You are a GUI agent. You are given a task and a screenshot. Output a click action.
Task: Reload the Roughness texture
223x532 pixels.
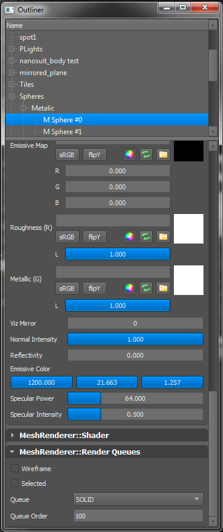[146, 237]
